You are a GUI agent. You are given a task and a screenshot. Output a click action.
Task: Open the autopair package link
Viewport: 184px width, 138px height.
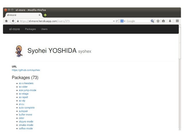tap(23, 111)
